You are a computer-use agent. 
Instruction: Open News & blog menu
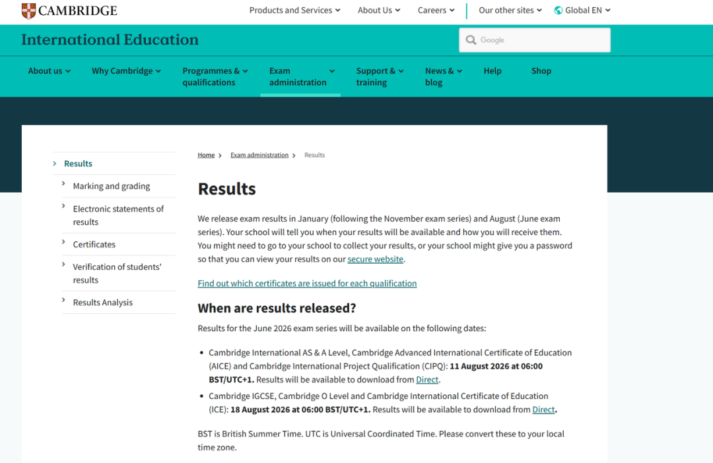[444, 77]
